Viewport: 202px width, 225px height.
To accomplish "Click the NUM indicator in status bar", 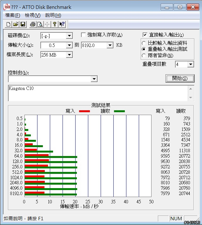I will (x=176, y=219).
